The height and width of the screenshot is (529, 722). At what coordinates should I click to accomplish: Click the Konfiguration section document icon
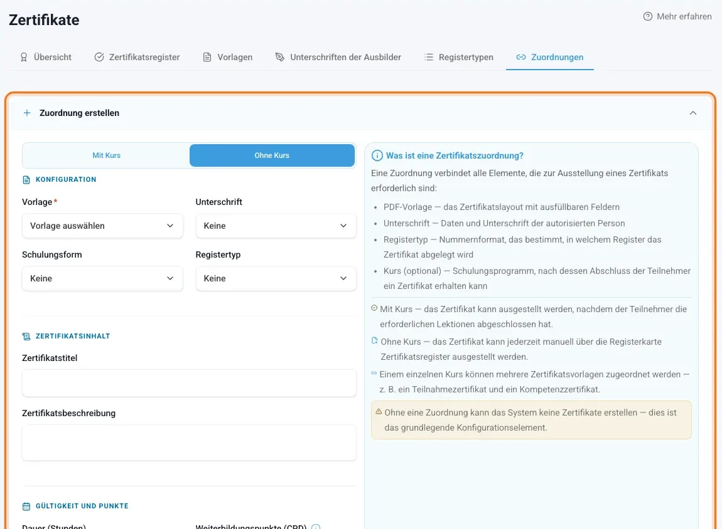click(x=26, y=180)
